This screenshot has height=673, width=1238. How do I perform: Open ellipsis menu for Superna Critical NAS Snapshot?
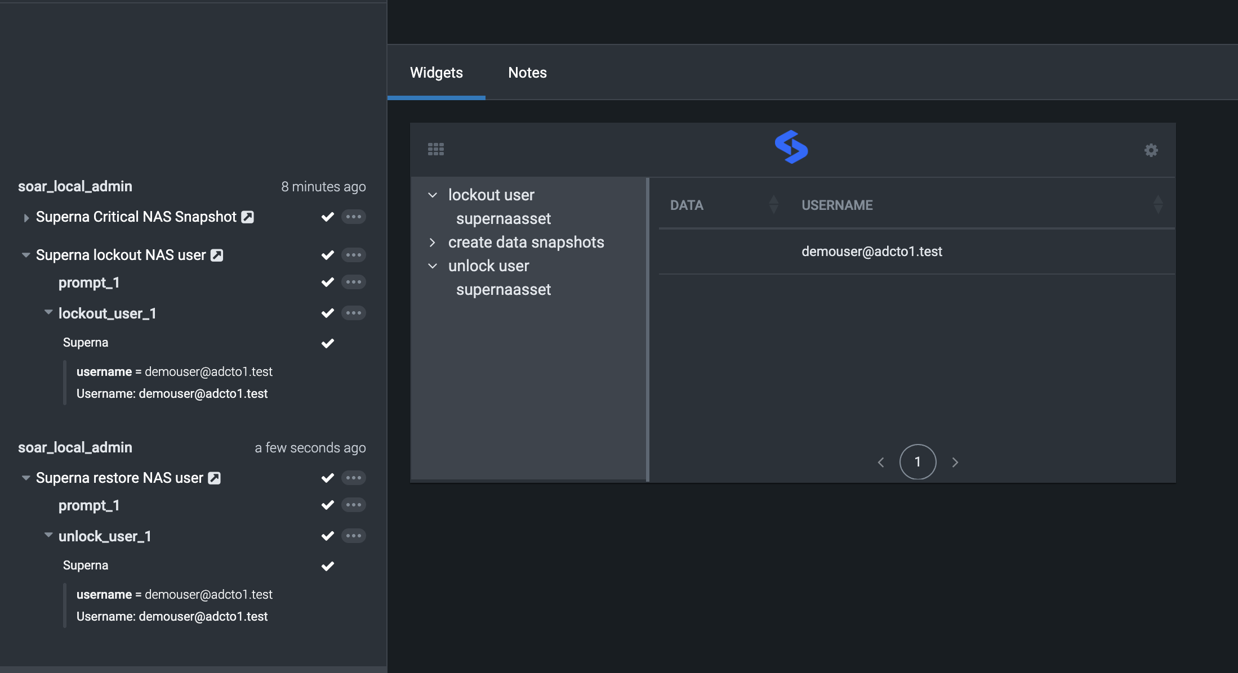[x=353, y=217]
